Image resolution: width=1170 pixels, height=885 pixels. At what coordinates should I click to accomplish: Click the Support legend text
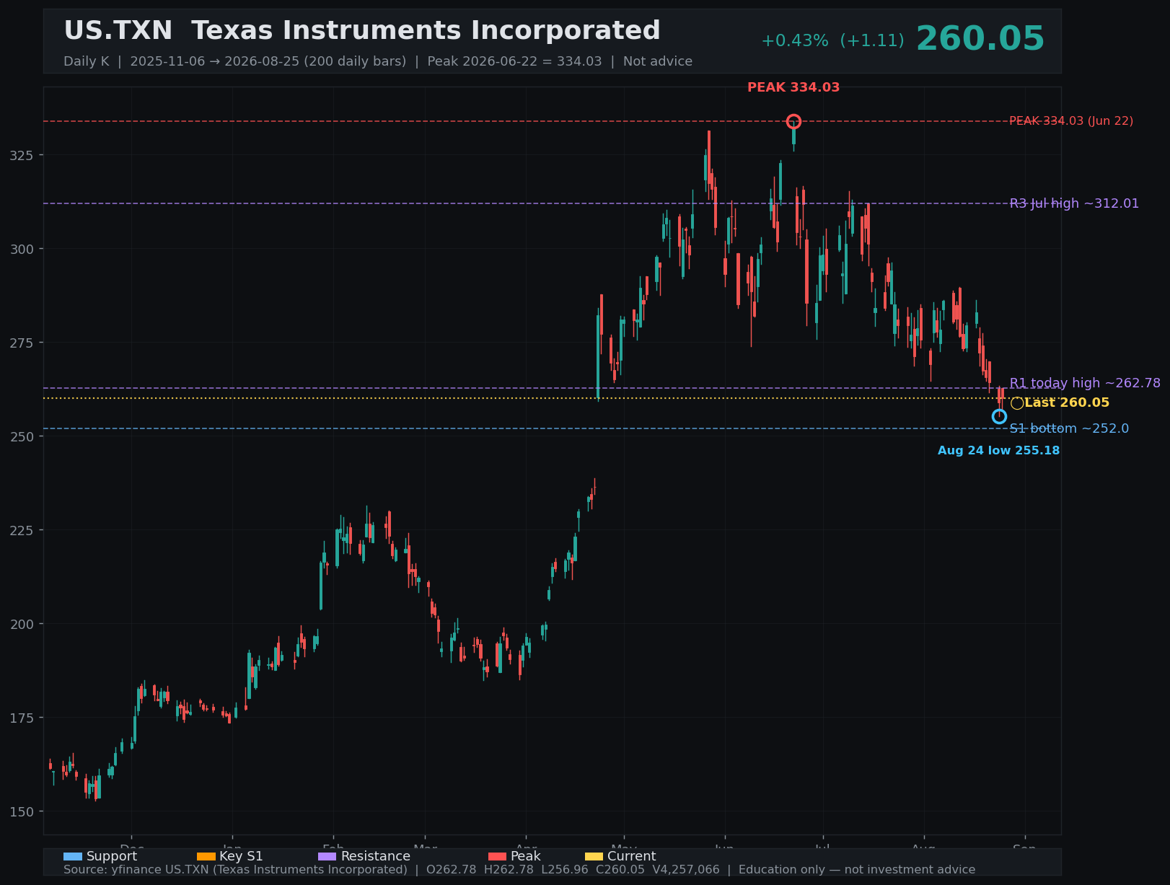tap(112, 857)
